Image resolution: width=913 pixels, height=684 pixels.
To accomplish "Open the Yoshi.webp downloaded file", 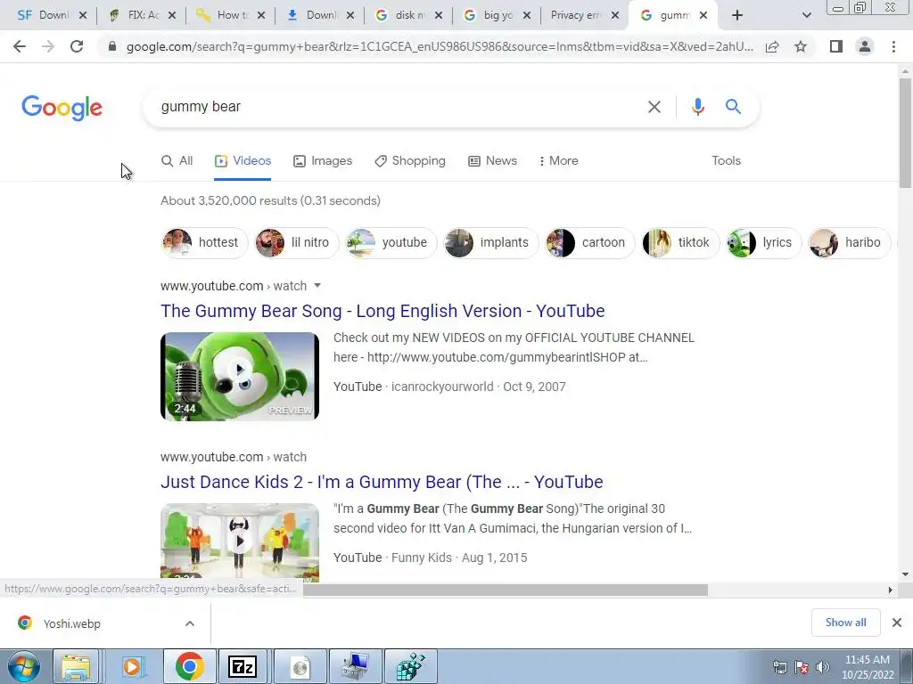I will tap(71, 623).
